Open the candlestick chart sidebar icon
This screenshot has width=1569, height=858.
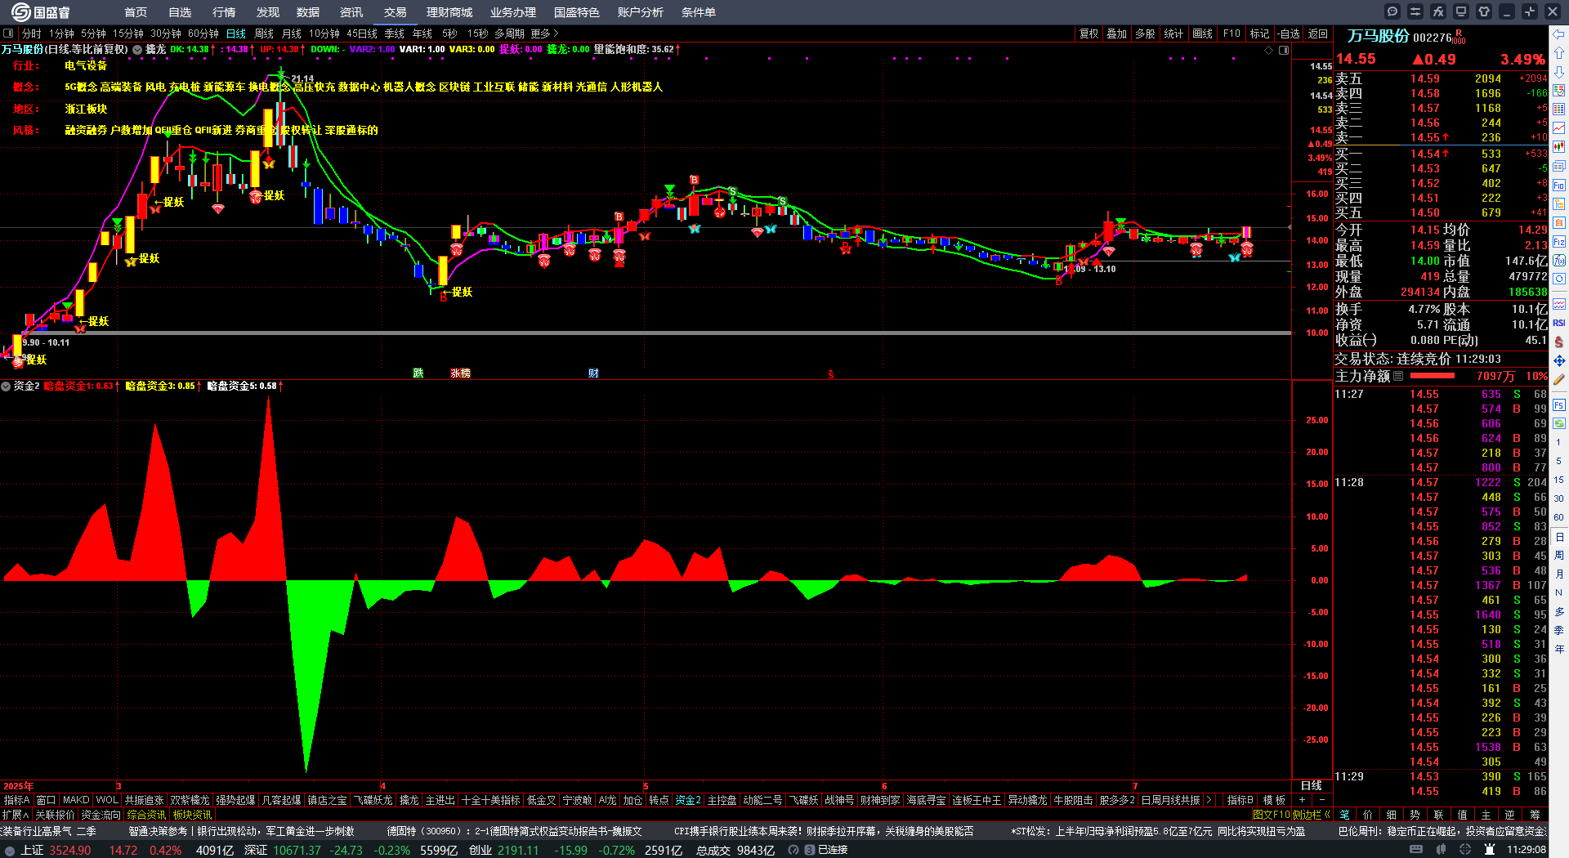click(1559, 147)
